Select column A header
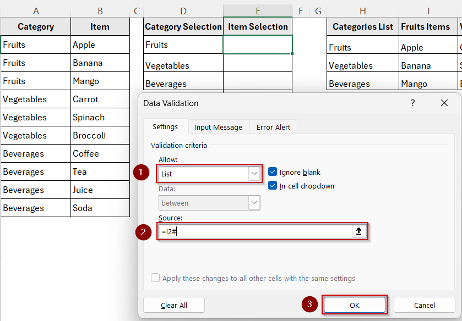Screen dimensions: 462x321 36,11
